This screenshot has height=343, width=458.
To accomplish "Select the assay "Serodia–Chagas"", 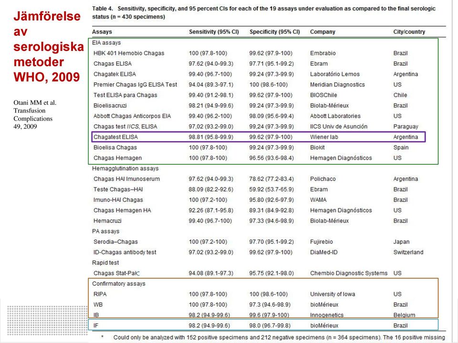I will pyautogui.click(x=115, y=242).
